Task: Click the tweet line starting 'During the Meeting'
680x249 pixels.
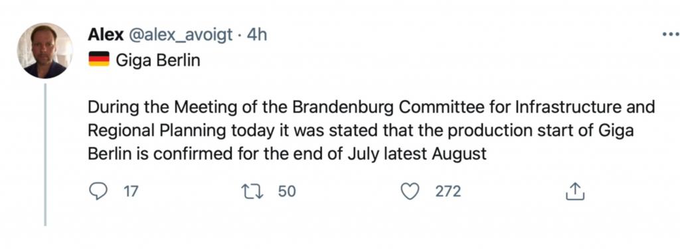Action: tap(371, 107)
